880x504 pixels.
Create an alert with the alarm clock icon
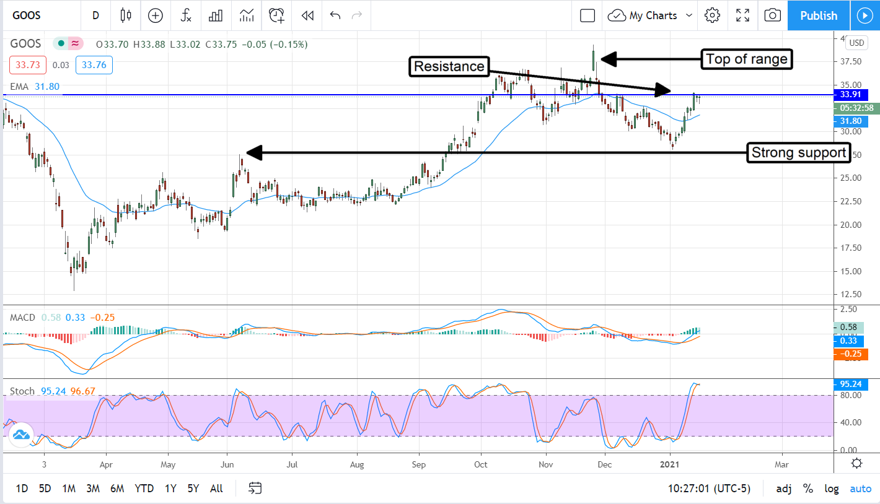click(276, 15)
